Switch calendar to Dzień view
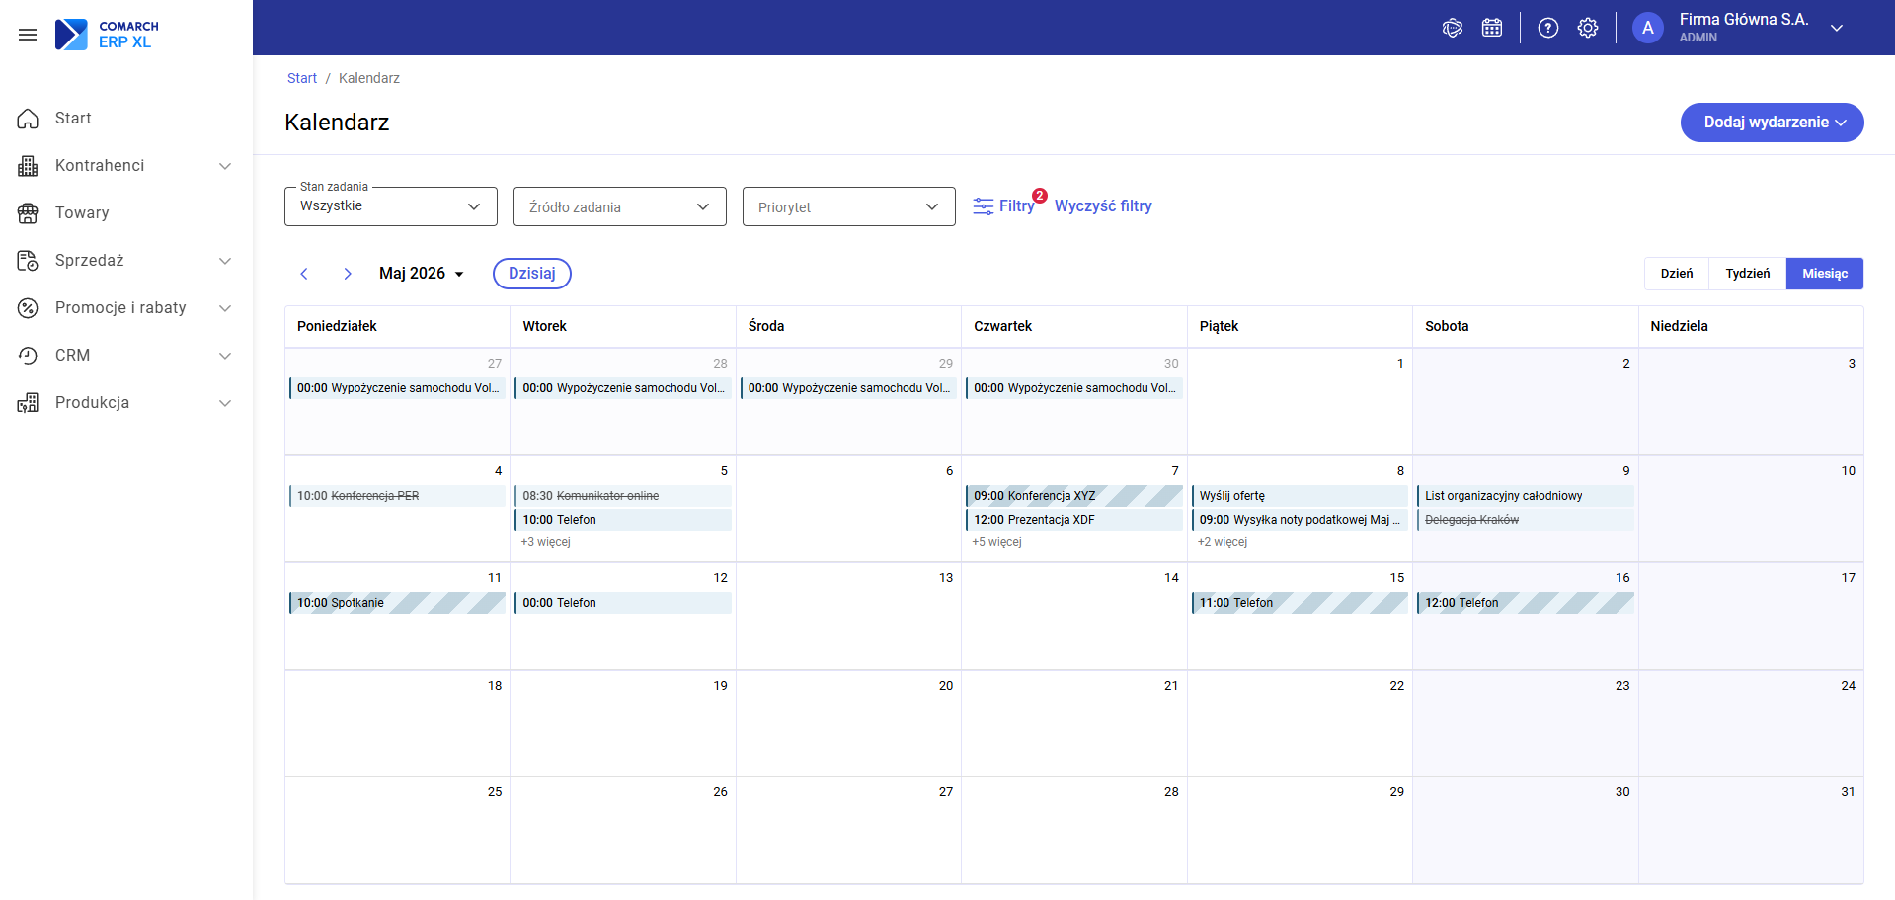The height and width of the screenshot is (900, 1895). (x=1677, y=274)
